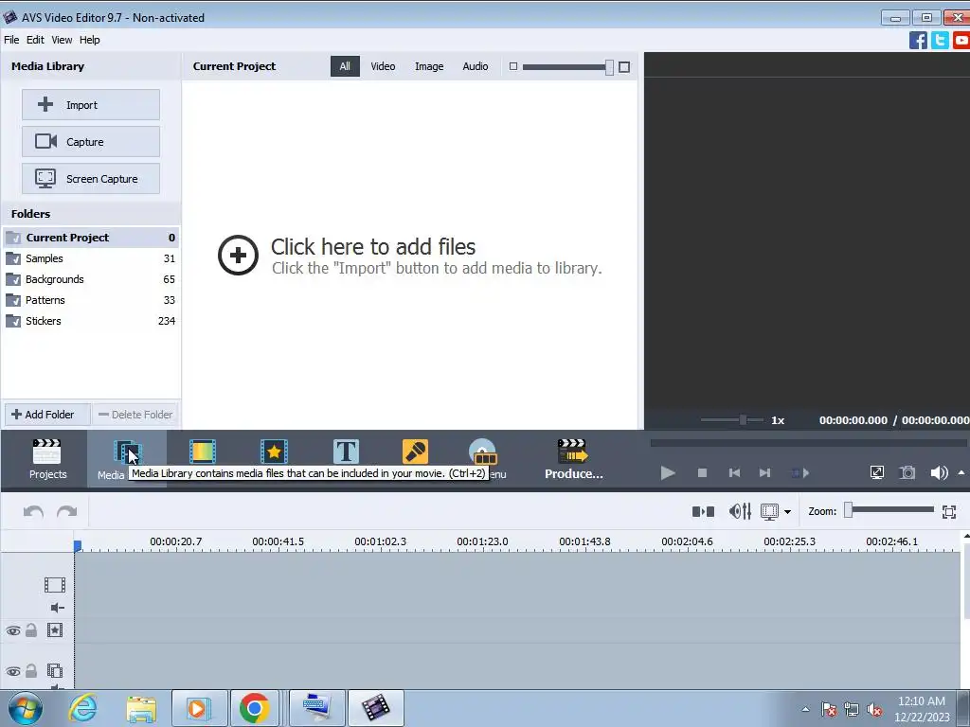
Task: Click the split/transition icon on the timeline toolbar
Action: pos(703,511)
